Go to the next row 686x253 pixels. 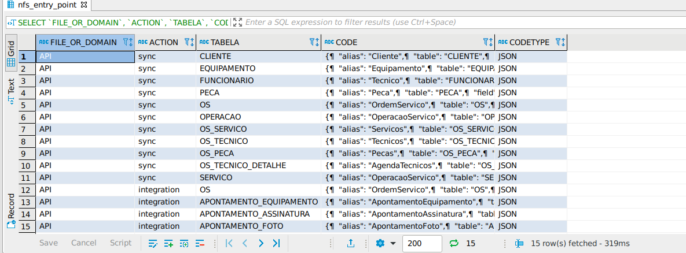pyautogui.click(x=261, y=243)
